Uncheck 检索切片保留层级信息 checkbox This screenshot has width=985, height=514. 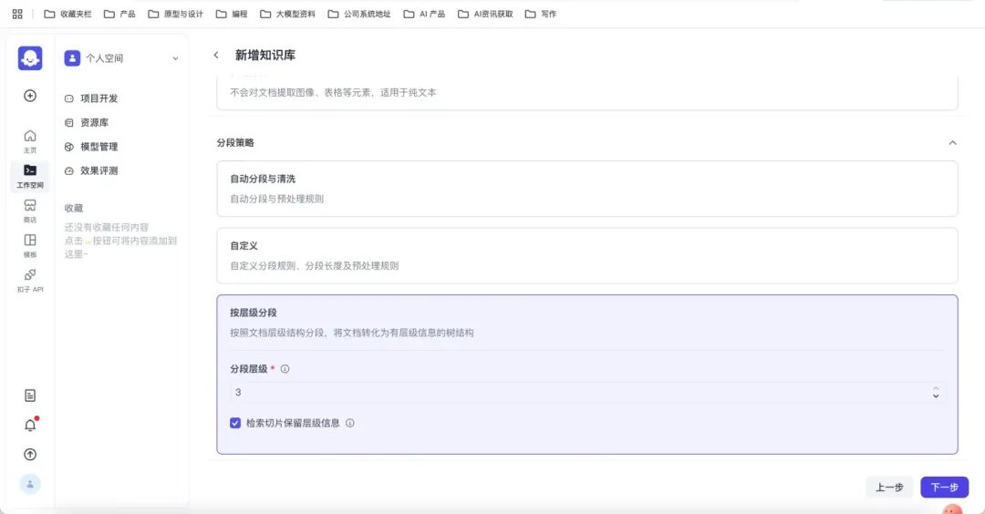(235, 423)
